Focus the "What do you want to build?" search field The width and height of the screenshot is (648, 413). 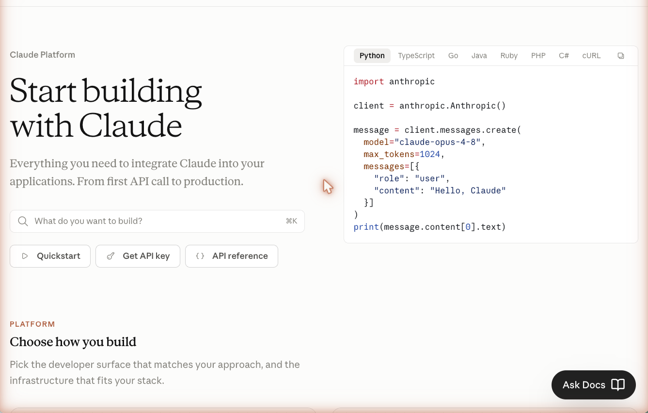(x=157, y=221)
